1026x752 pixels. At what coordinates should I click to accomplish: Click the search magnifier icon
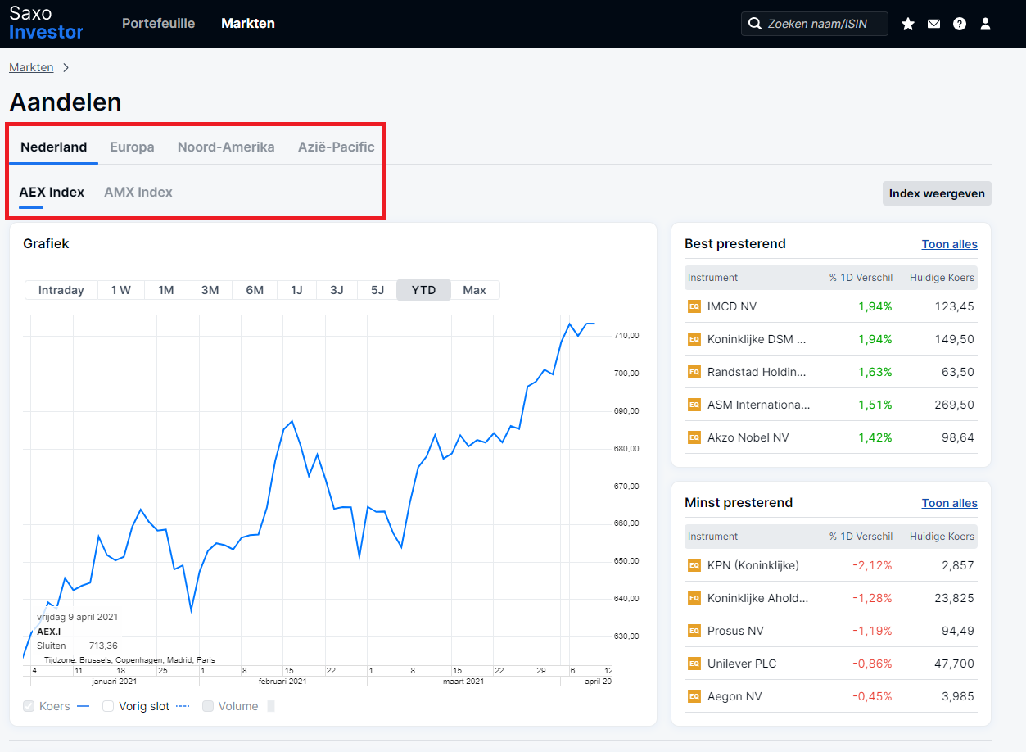click(754, 24)
